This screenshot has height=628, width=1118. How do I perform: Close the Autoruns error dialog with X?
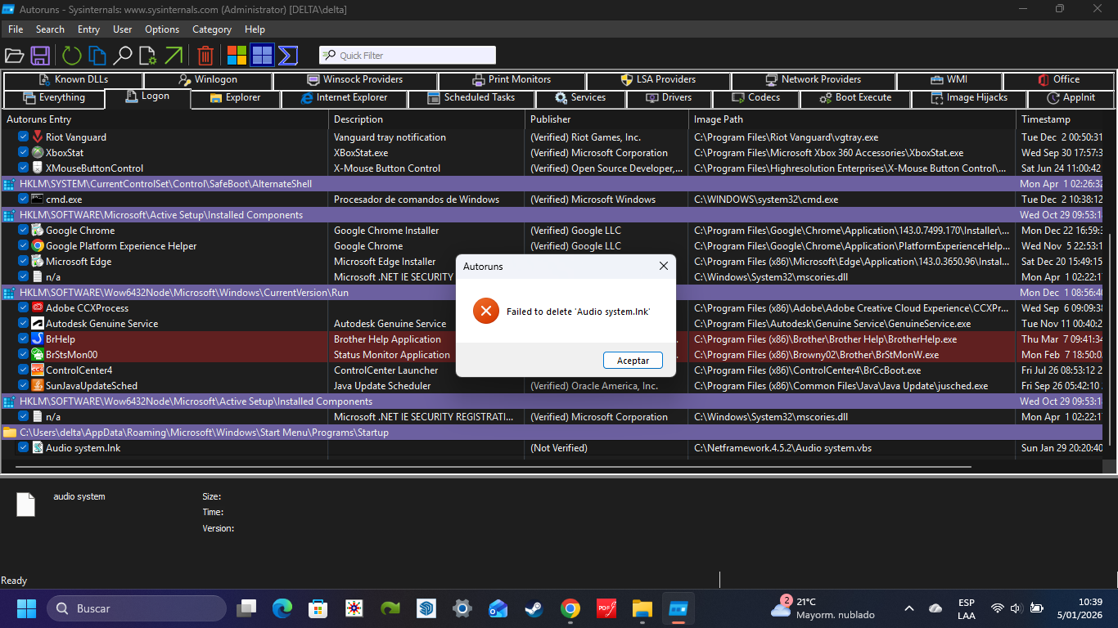point(664,266)
